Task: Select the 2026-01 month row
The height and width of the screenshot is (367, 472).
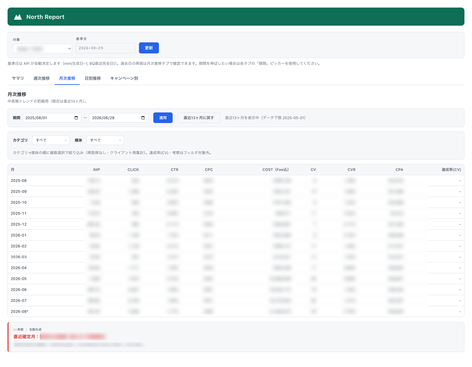Action: 236,235
